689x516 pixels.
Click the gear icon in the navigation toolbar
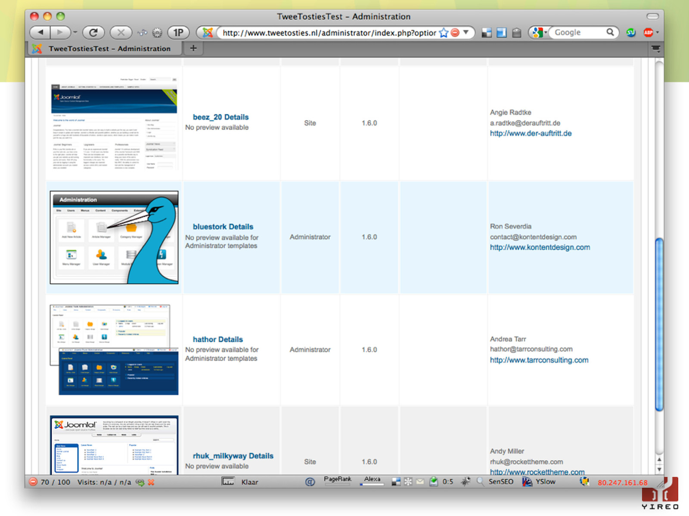coord(157,32)
